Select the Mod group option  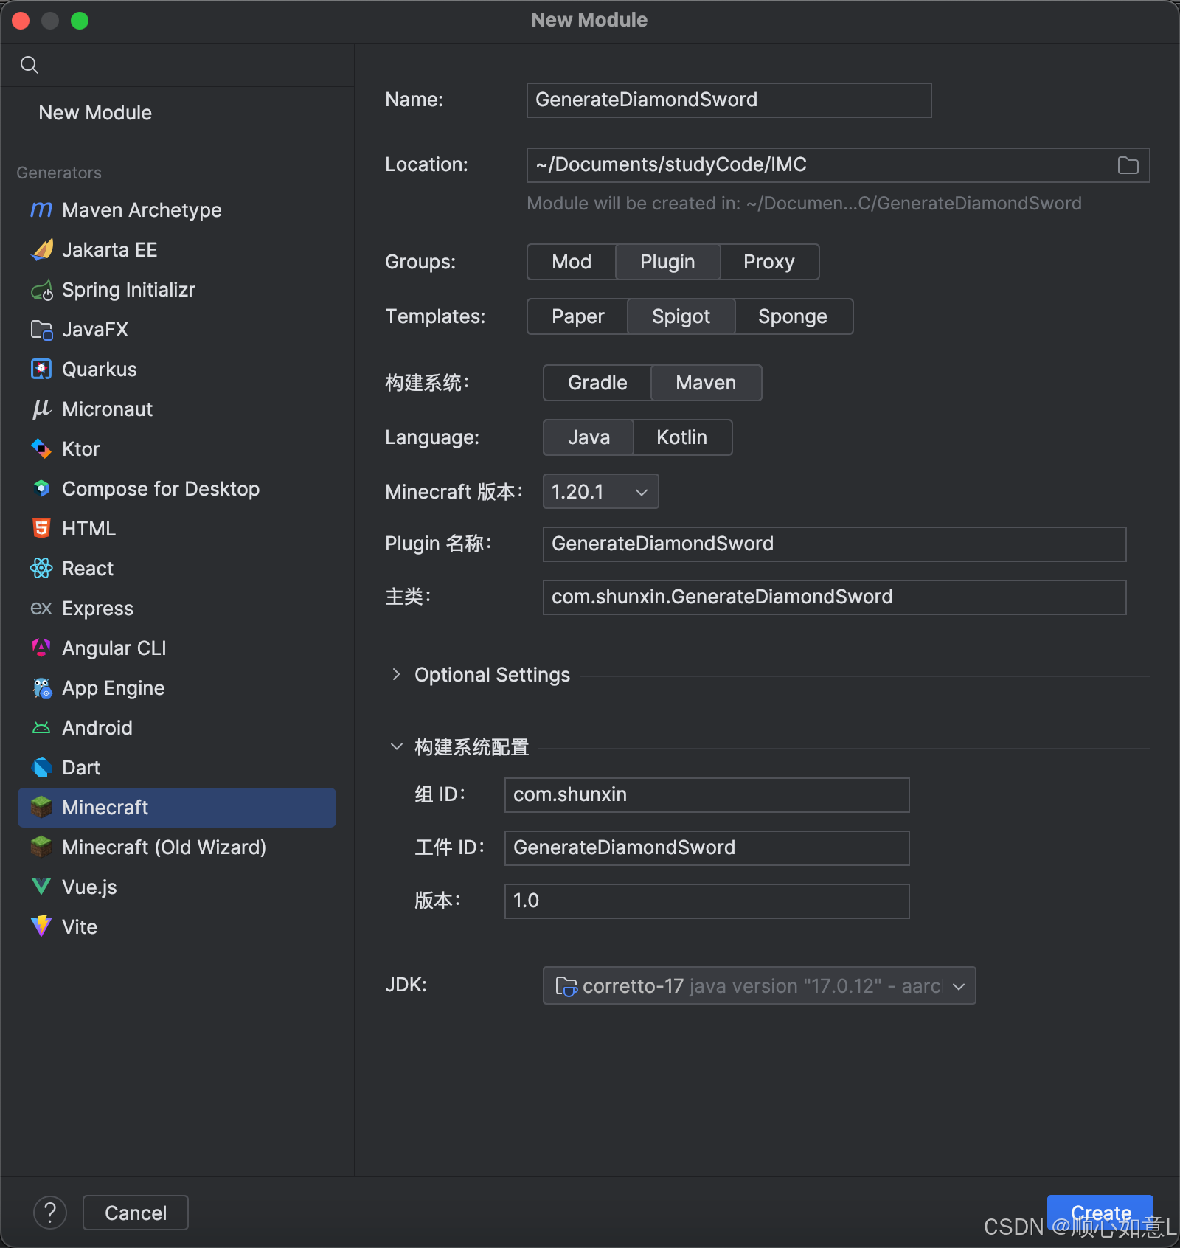point(572,262)
